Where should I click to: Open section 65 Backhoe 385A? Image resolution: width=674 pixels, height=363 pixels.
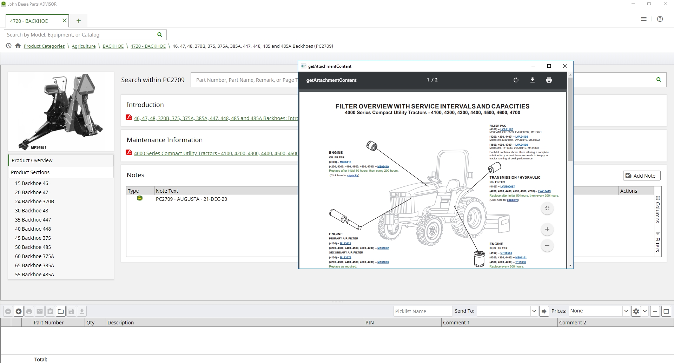pyautogui.click(x=34, y=265)
